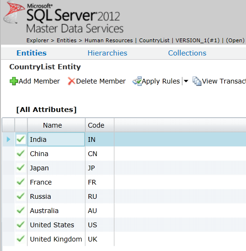Click the validation checkmark for France row
The width and height of the screenshot is (246, 251).
pos(21,182)
